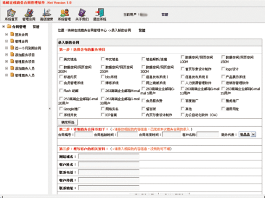Click the 退出系统 exit door icon
Screen dimensions: 265x198
tap(100, 13)
